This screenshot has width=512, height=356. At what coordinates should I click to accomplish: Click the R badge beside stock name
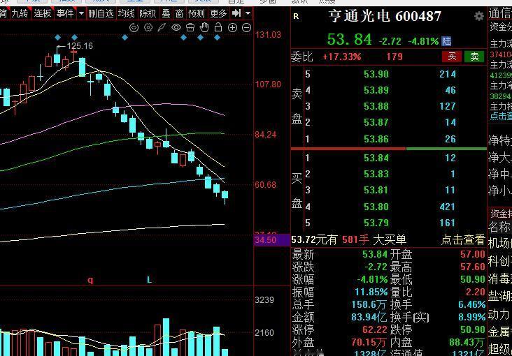click(296, 16)
